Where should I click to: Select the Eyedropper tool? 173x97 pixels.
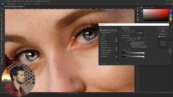(x=2, y=22)
